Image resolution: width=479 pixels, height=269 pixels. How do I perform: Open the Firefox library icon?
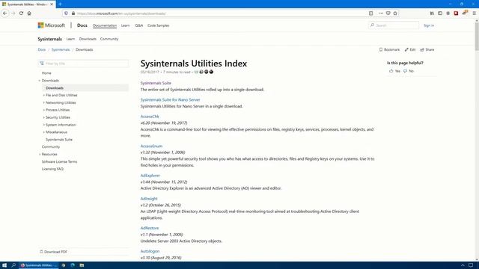432,13
